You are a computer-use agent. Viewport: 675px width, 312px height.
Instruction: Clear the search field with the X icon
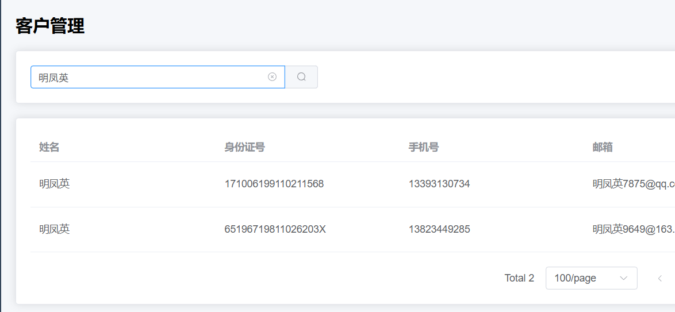(272, 76)
